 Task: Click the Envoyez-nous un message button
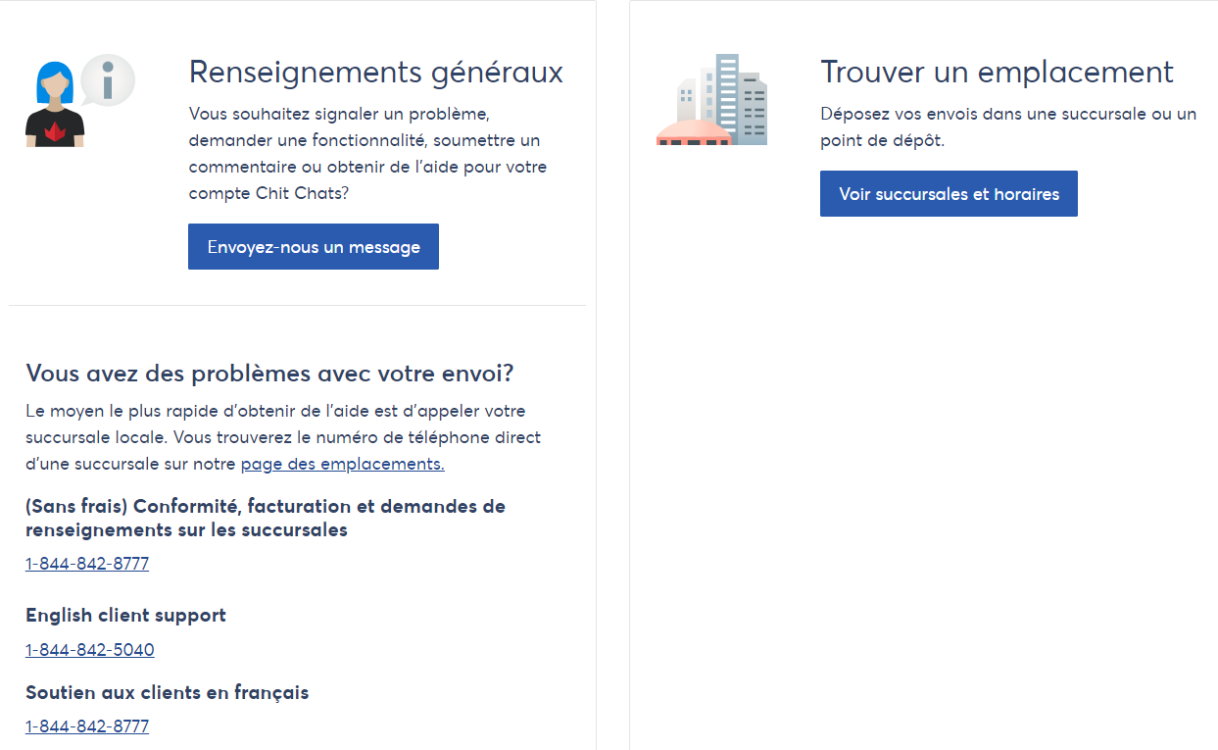click(x=314, y=247)
